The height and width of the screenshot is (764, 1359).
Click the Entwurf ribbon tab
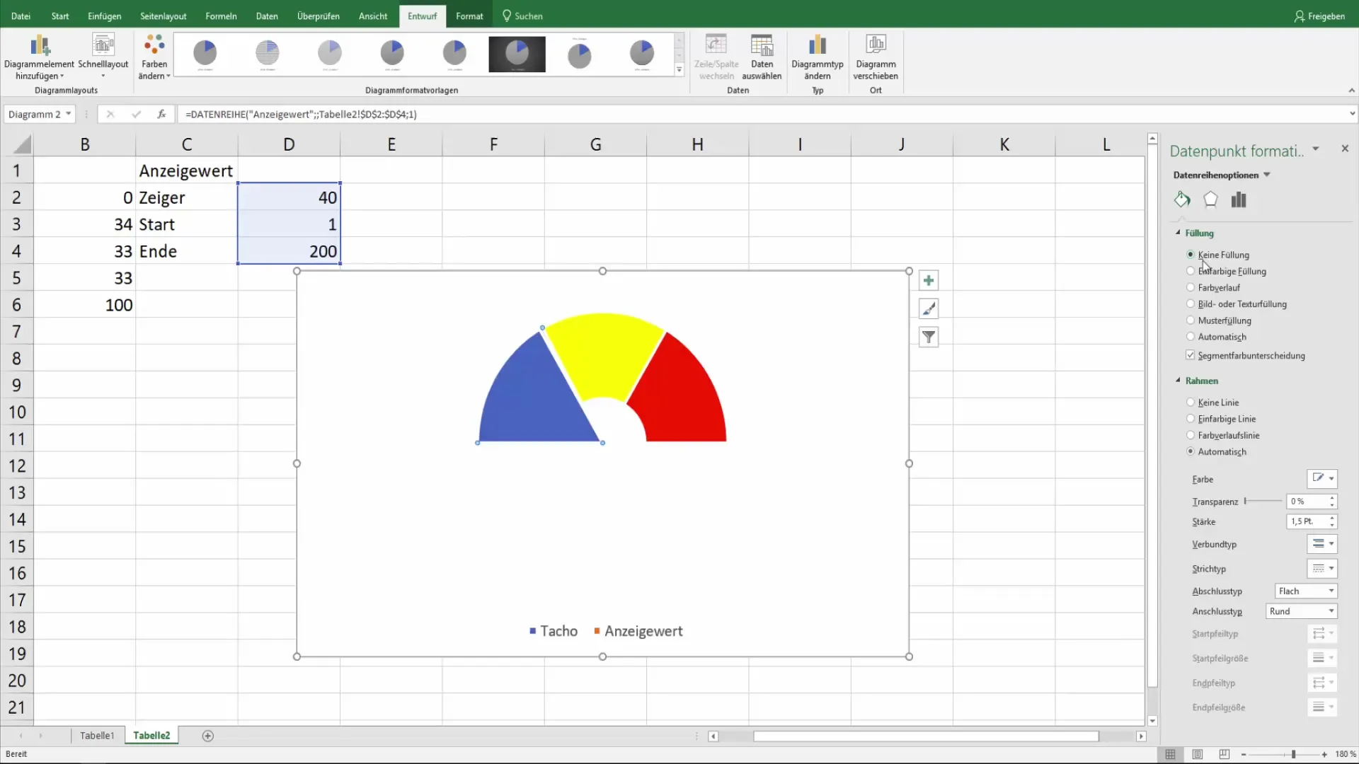pos(422,16)
